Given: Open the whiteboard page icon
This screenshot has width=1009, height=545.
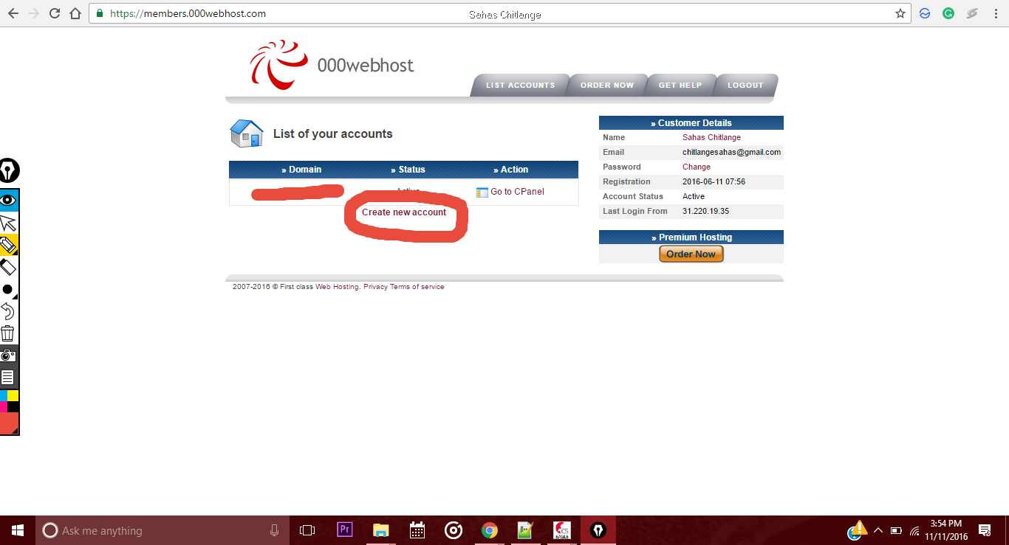Looking at the screenshot, I should point(9,378).
